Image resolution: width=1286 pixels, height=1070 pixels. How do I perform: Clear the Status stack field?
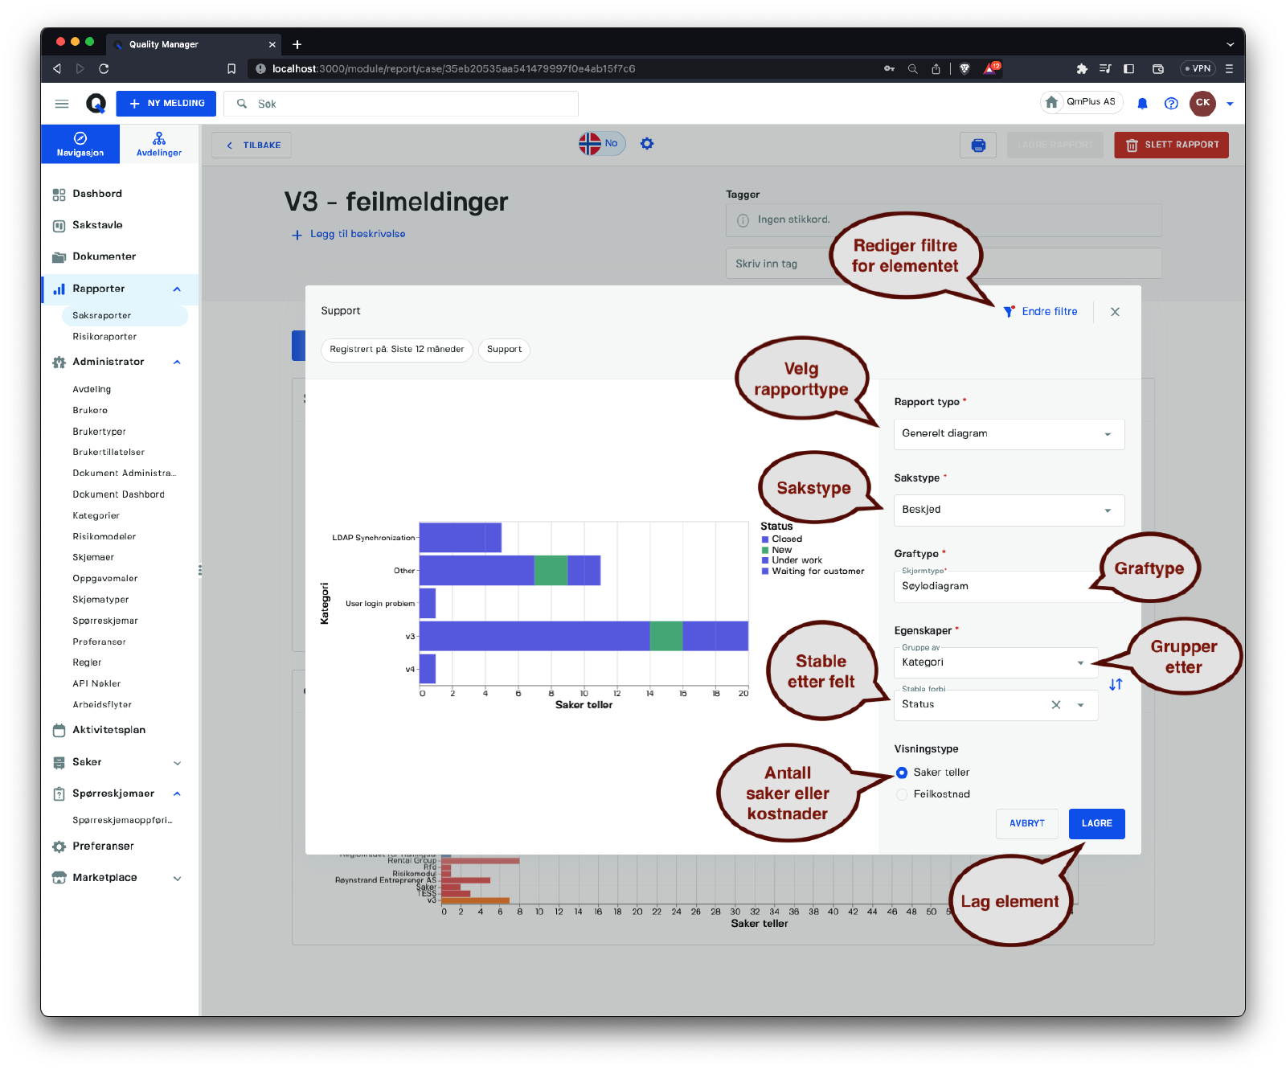(x=1056, y=705)
